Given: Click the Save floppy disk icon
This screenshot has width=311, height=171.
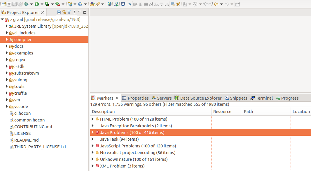Looking at the screenshot, I should pyautogui.click(x=15, y=4).
